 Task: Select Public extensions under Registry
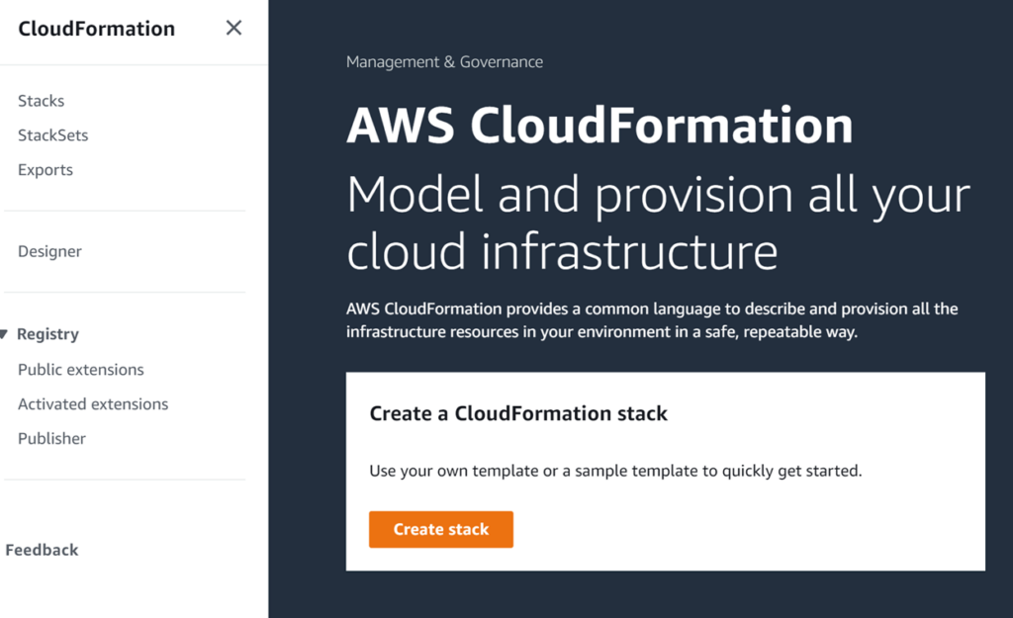pyautogui.click(x=80, y=369)
